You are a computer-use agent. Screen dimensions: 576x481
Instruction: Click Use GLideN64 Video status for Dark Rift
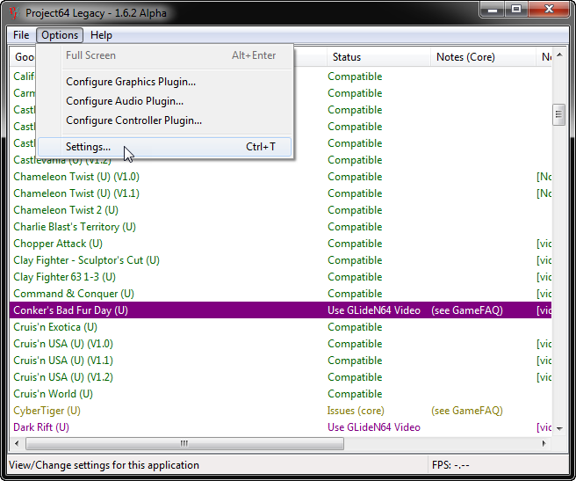pos(373,427)
